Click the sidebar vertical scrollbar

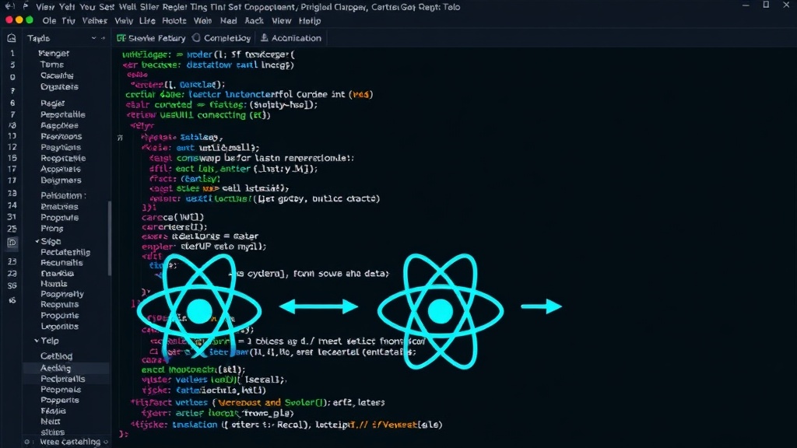pos(109,239)
